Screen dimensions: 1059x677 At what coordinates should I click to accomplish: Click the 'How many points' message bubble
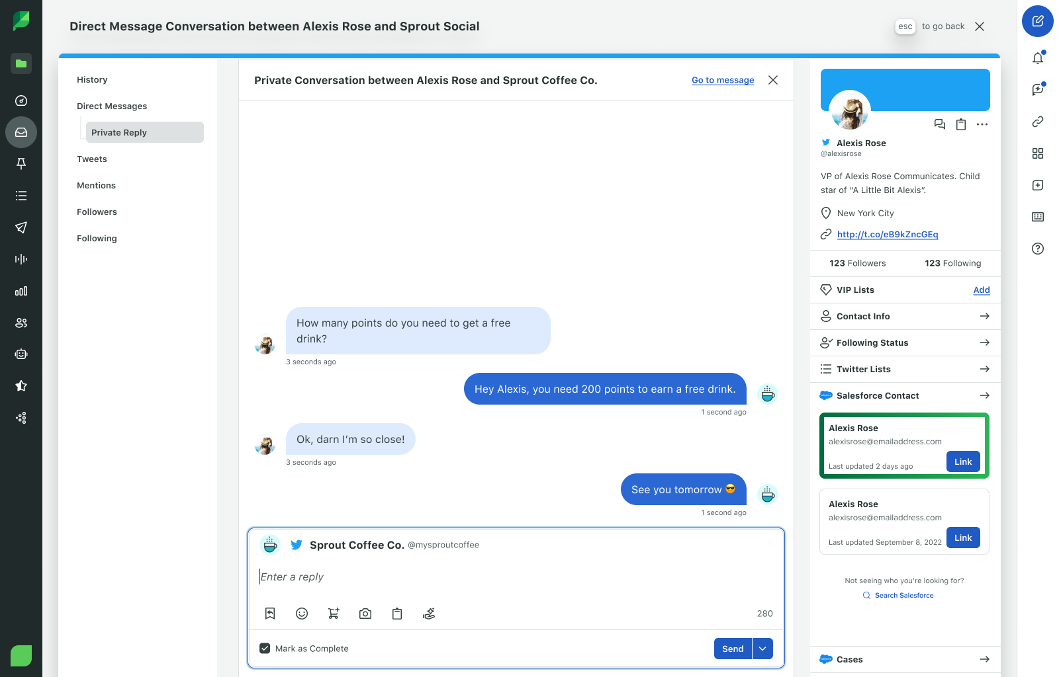pos(418,331)
